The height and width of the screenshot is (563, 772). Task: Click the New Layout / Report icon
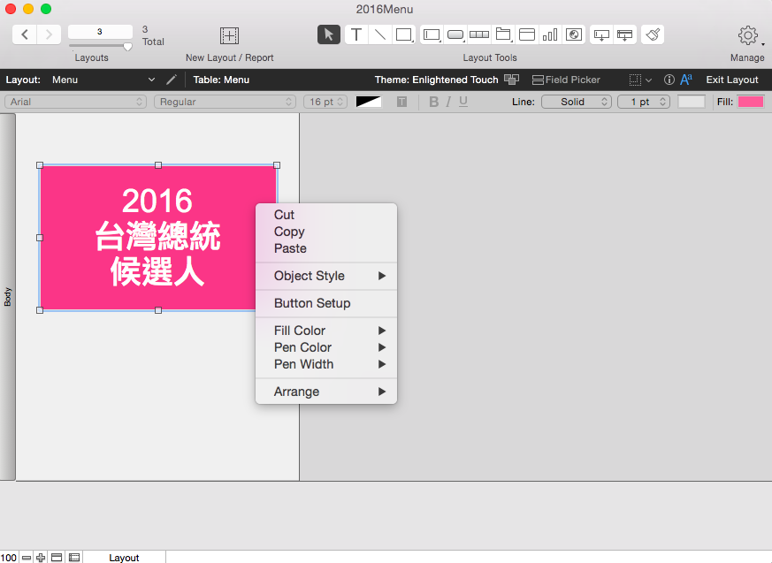[x=229, y=35]
